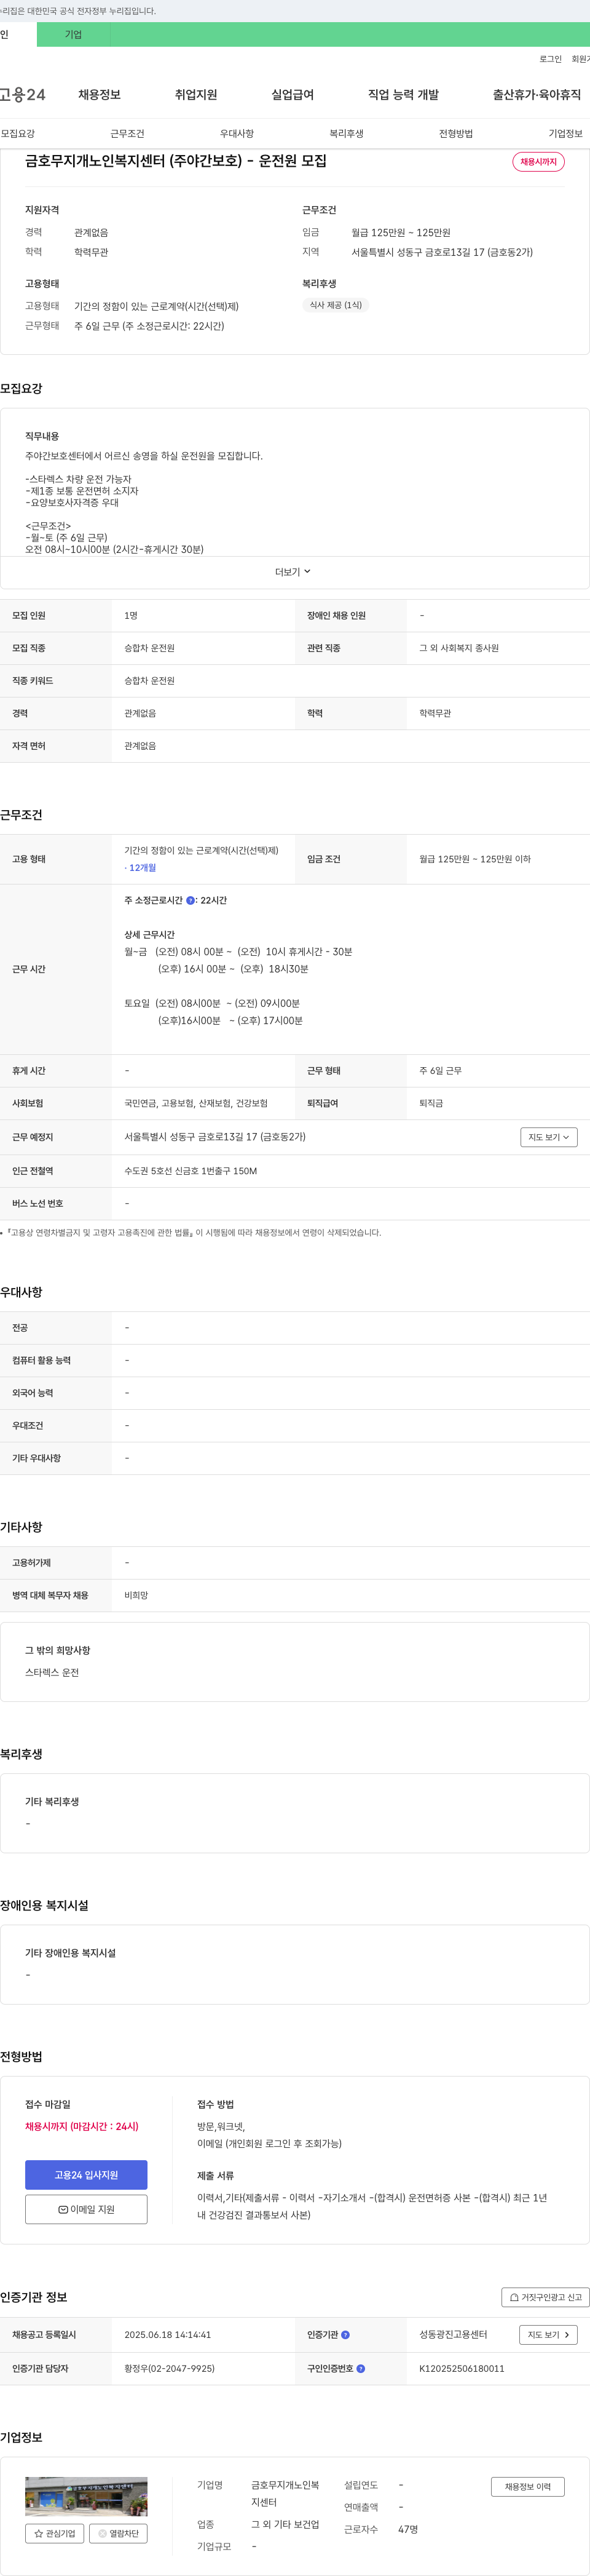Click 그 외 사회복지 종사원 text
Image resolution: width=590 pixels, height=2576 pixels.
point(459,649)
